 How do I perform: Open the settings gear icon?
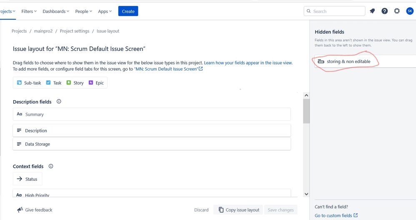click(x=397, y=11)
